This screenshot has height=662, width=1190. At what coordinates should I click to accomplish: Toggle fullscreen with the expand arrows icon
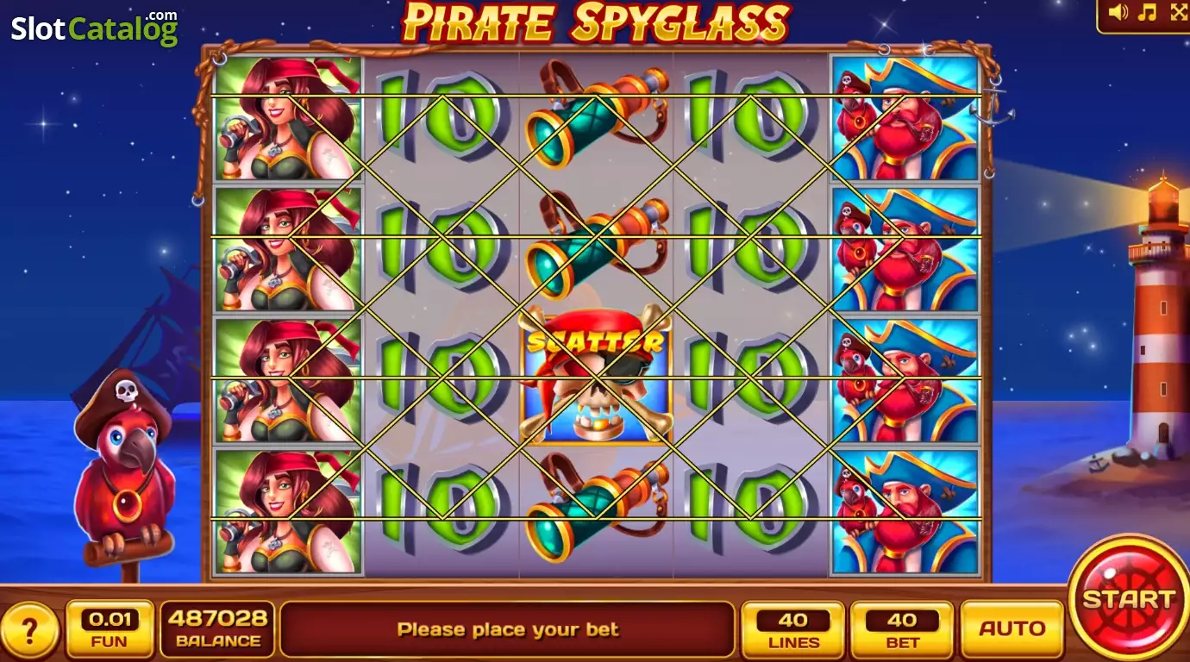coord(1178,12)
